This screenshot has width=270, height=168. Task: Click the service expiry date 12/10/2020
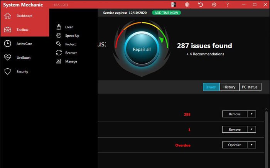click(138, 13)
